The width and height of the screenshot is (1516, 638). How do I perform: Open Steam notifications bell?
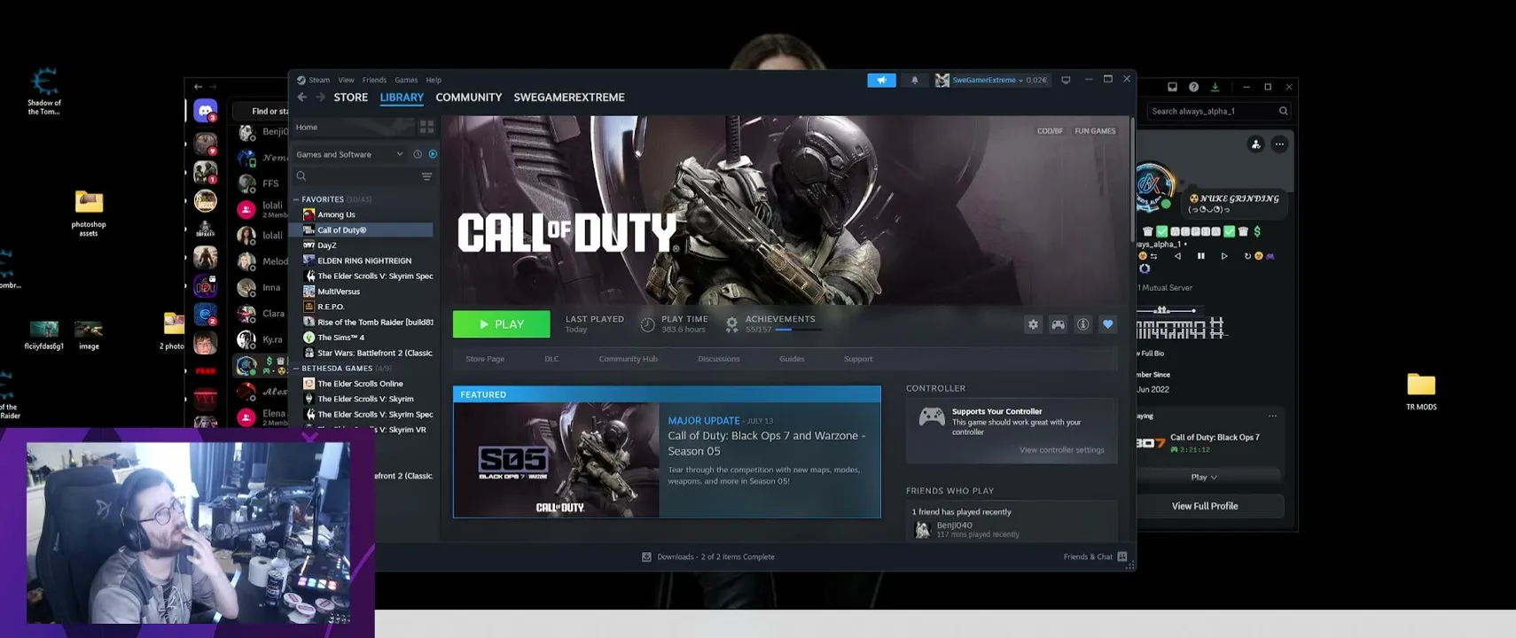(x=915, y=80)
